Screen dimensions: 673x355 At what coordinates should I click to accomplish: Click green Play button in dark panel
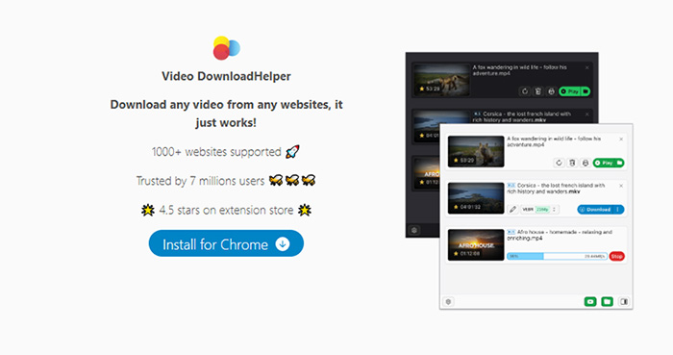[569, 91]
